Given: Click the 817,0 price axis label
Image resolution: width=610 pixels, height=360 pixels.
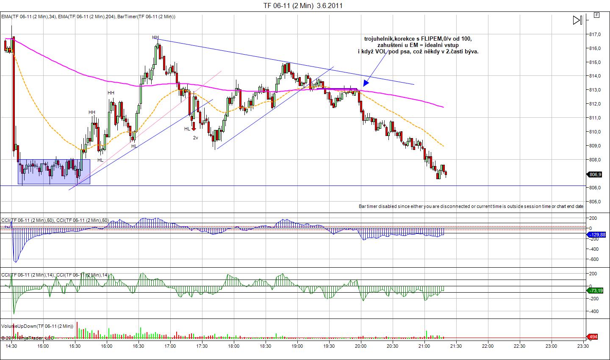Looking at the screenshot, I should pos(595,34).
